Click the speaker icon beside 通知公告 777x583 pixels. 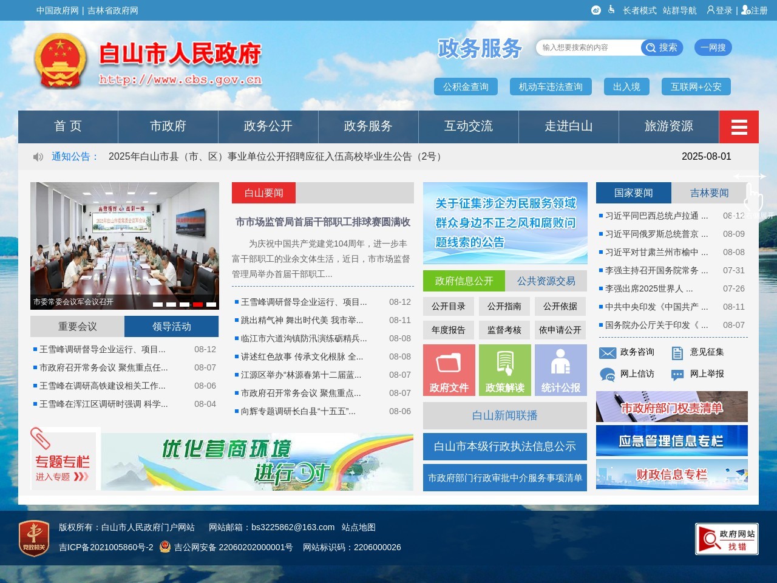coord(38,157)
